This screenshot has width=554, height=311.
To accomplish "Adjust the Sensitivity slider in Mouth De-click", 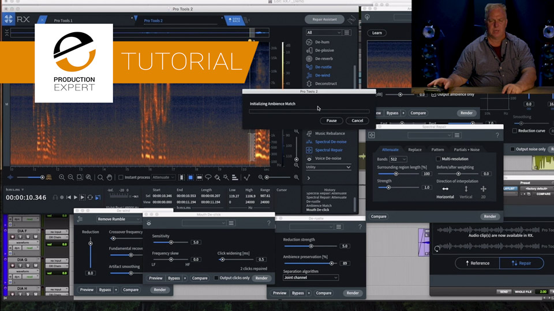I will (171, 242).
